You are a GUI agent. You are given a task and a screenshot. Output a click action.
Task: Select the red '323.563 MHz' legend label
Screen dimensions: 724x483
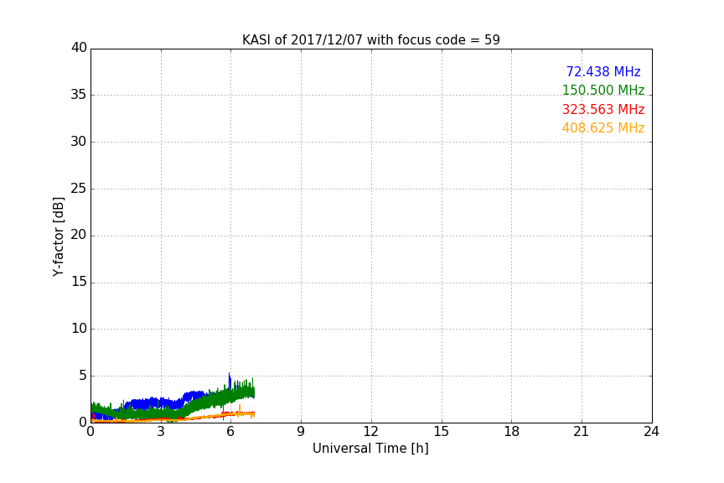coord(603,110)
